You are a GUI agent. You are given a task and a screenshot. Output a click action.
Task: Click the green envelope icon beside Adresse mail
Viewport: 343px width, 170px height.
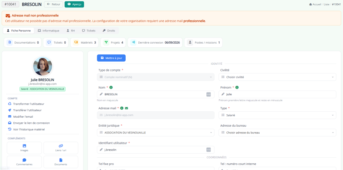coord(126,108)
